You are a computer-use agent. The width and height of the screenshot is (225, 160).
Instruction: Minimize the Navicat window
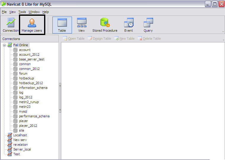point(208,4)
